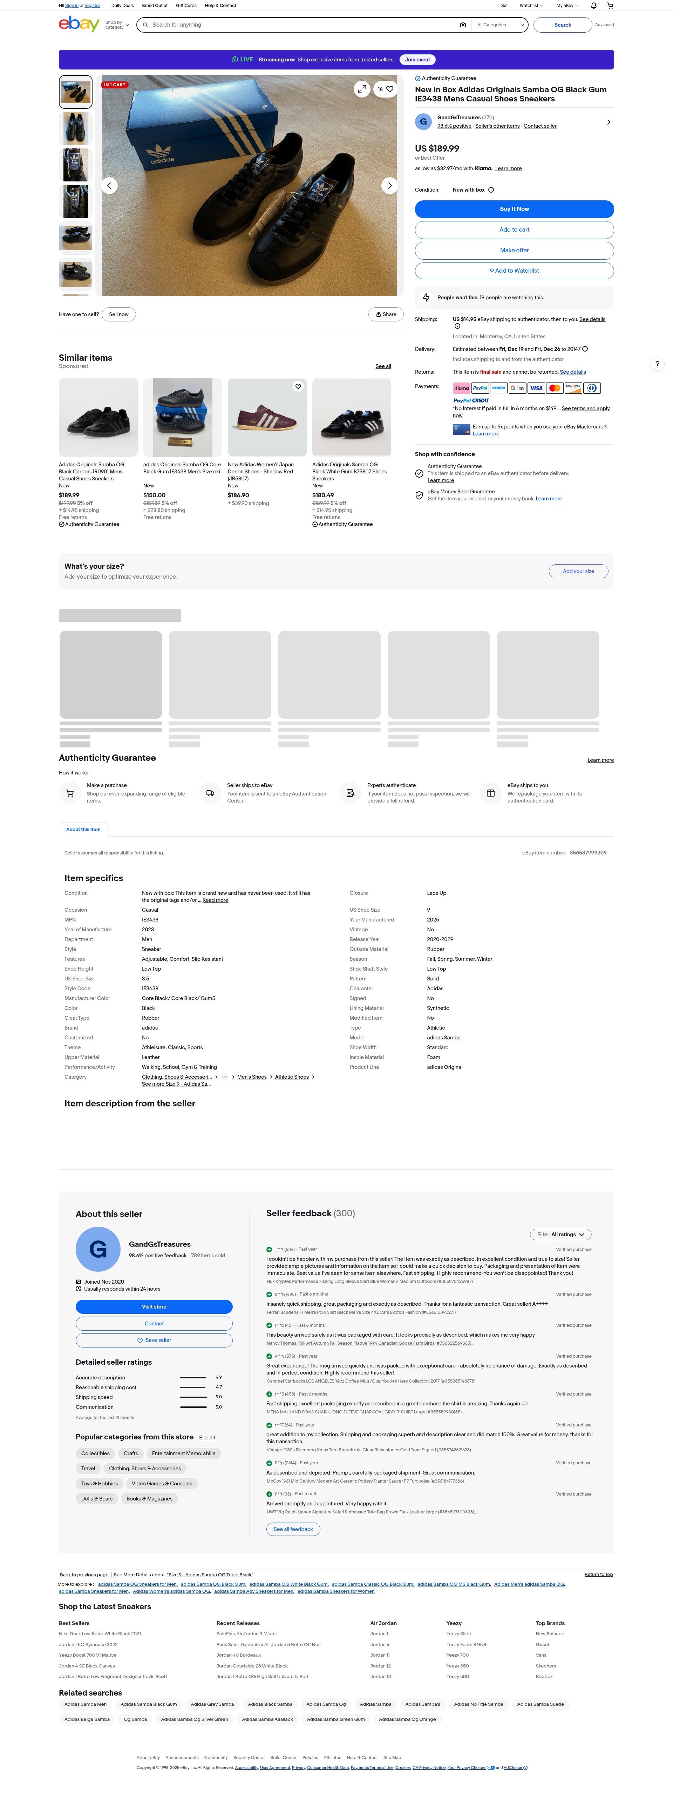This screenshot has height=1817, width=673.
Task: Expand the Watchlist menu
Action: point(531,6)
